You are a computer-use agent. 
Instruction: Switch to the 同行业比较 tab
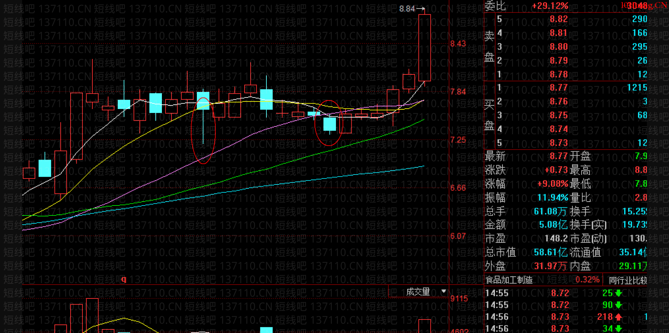pyautogui.click(x=628, y=280)
